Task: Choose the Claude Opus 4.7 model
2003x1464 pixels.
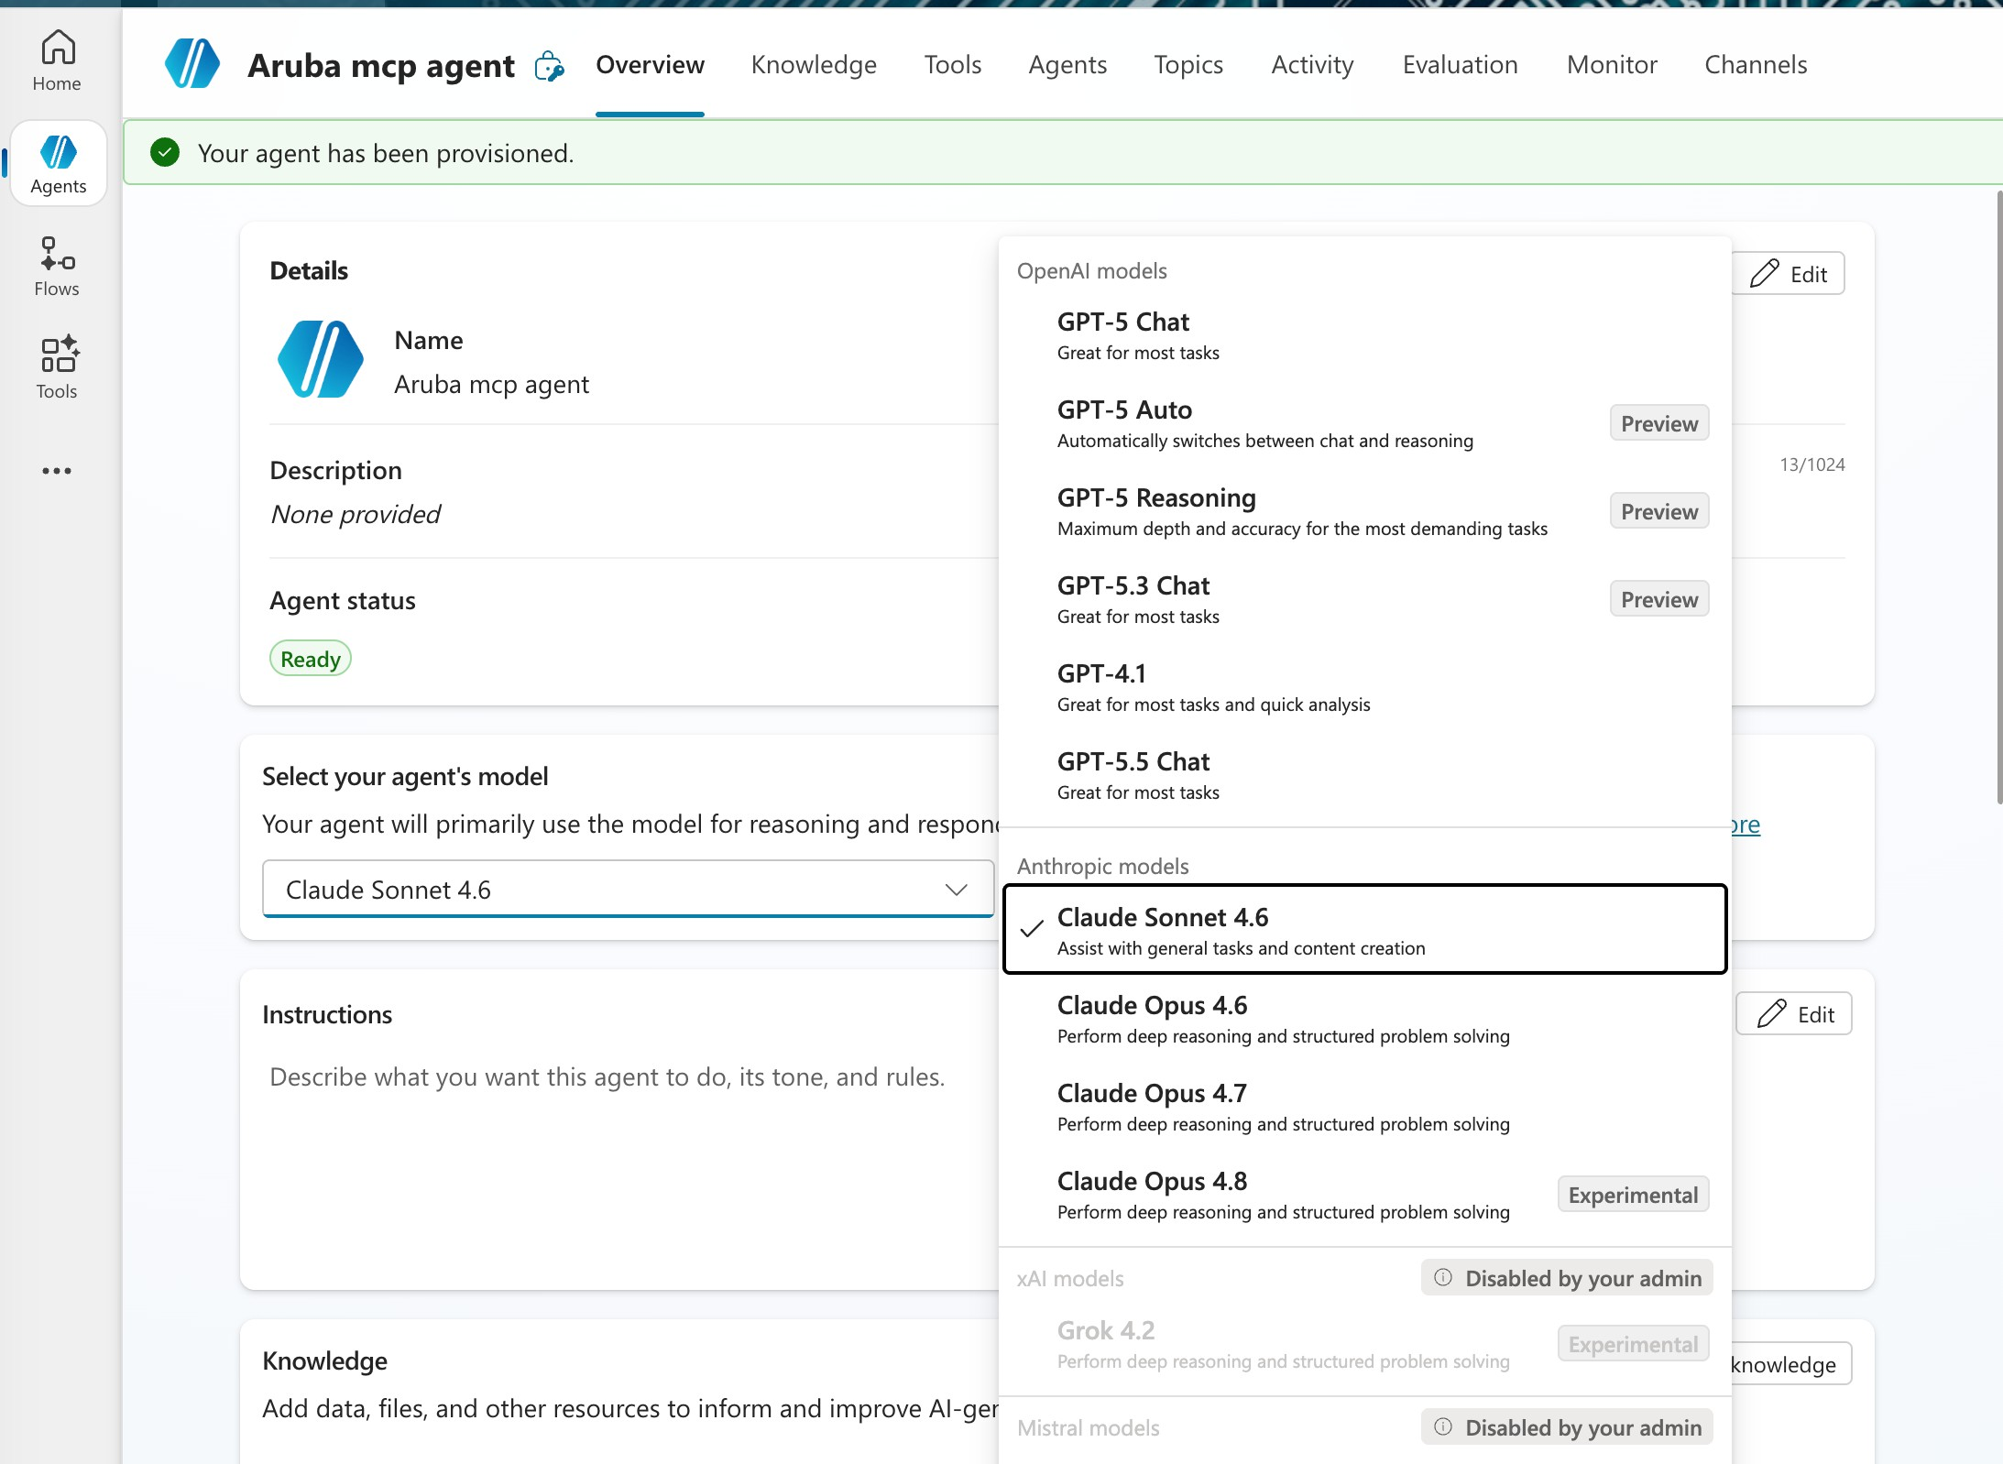Action: click(1365, 1108)
